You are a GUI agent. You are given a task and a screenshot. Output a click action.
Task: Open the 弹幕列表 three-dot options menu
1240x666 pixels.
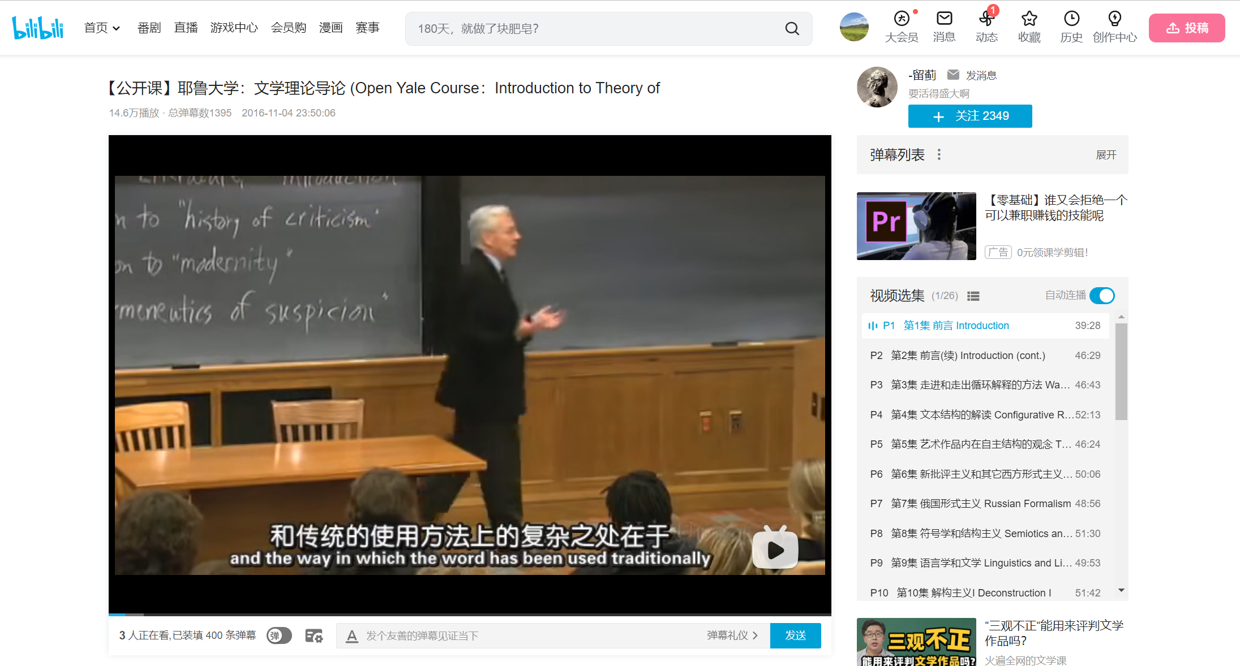939,155
